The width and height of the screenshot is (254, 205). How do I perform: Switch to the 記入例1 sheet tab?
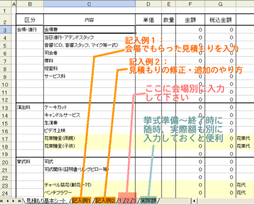point(81,200)
